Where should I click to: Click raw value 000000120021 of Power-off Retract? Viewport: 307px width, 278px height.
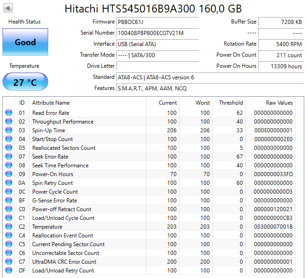(x=273, y=209)
